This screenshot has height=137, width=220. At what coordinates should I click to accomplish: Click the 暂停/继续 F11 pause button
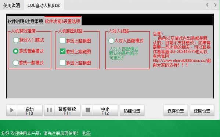pos(62,110)
